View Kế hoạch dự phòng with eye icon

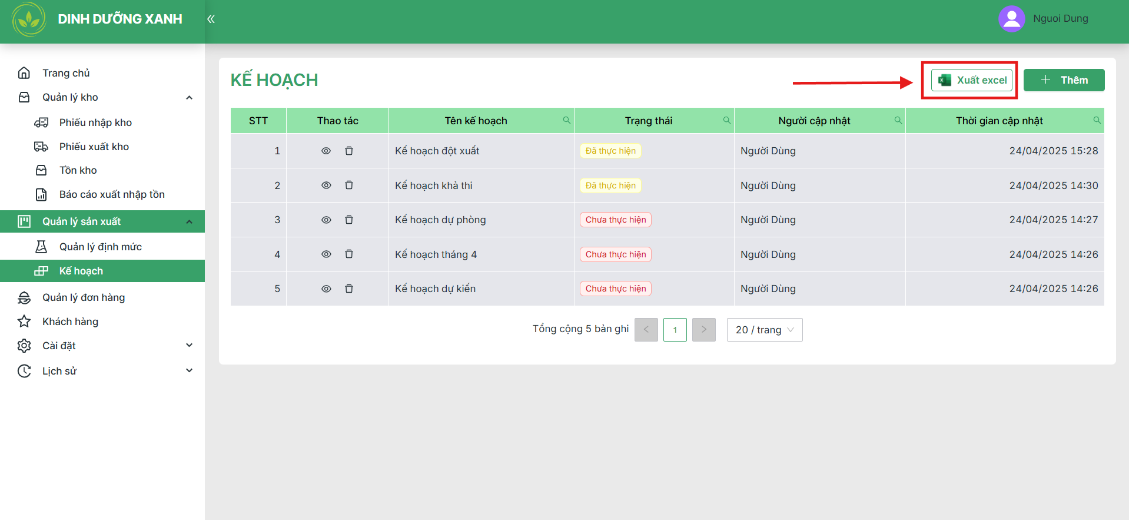click(x=326, y=220)
